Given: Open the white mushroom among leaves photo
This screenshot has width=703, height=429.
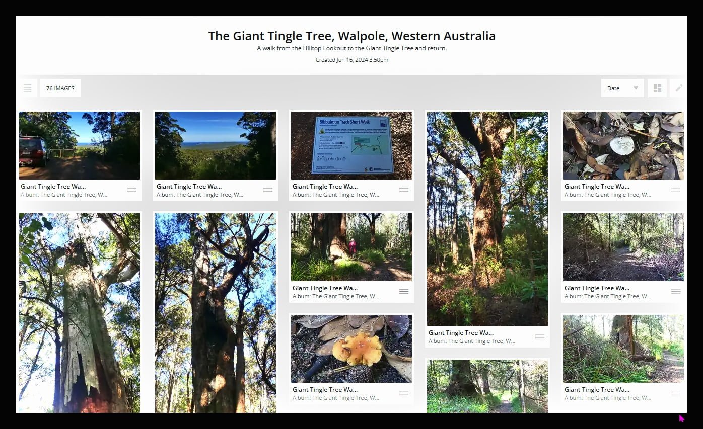Looking at the screenshot, I should (x=623, y=145).
